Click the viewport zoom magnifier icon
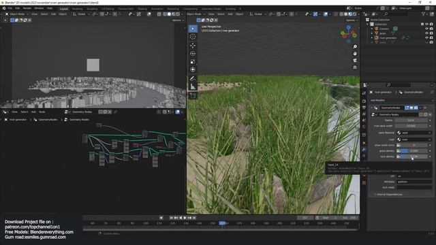The width and height of the screenshot is (436, 245). tap(355, 47)
